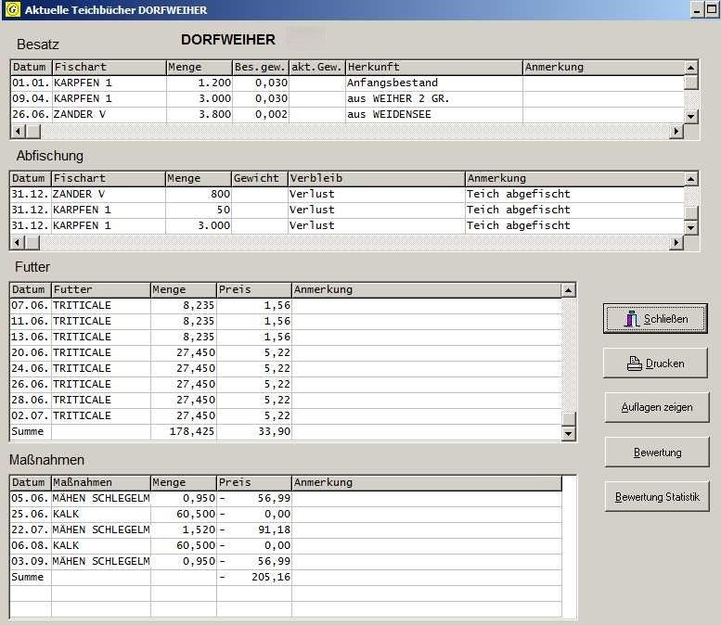
Task: Click the Schließen button
Action: (655, 319)
